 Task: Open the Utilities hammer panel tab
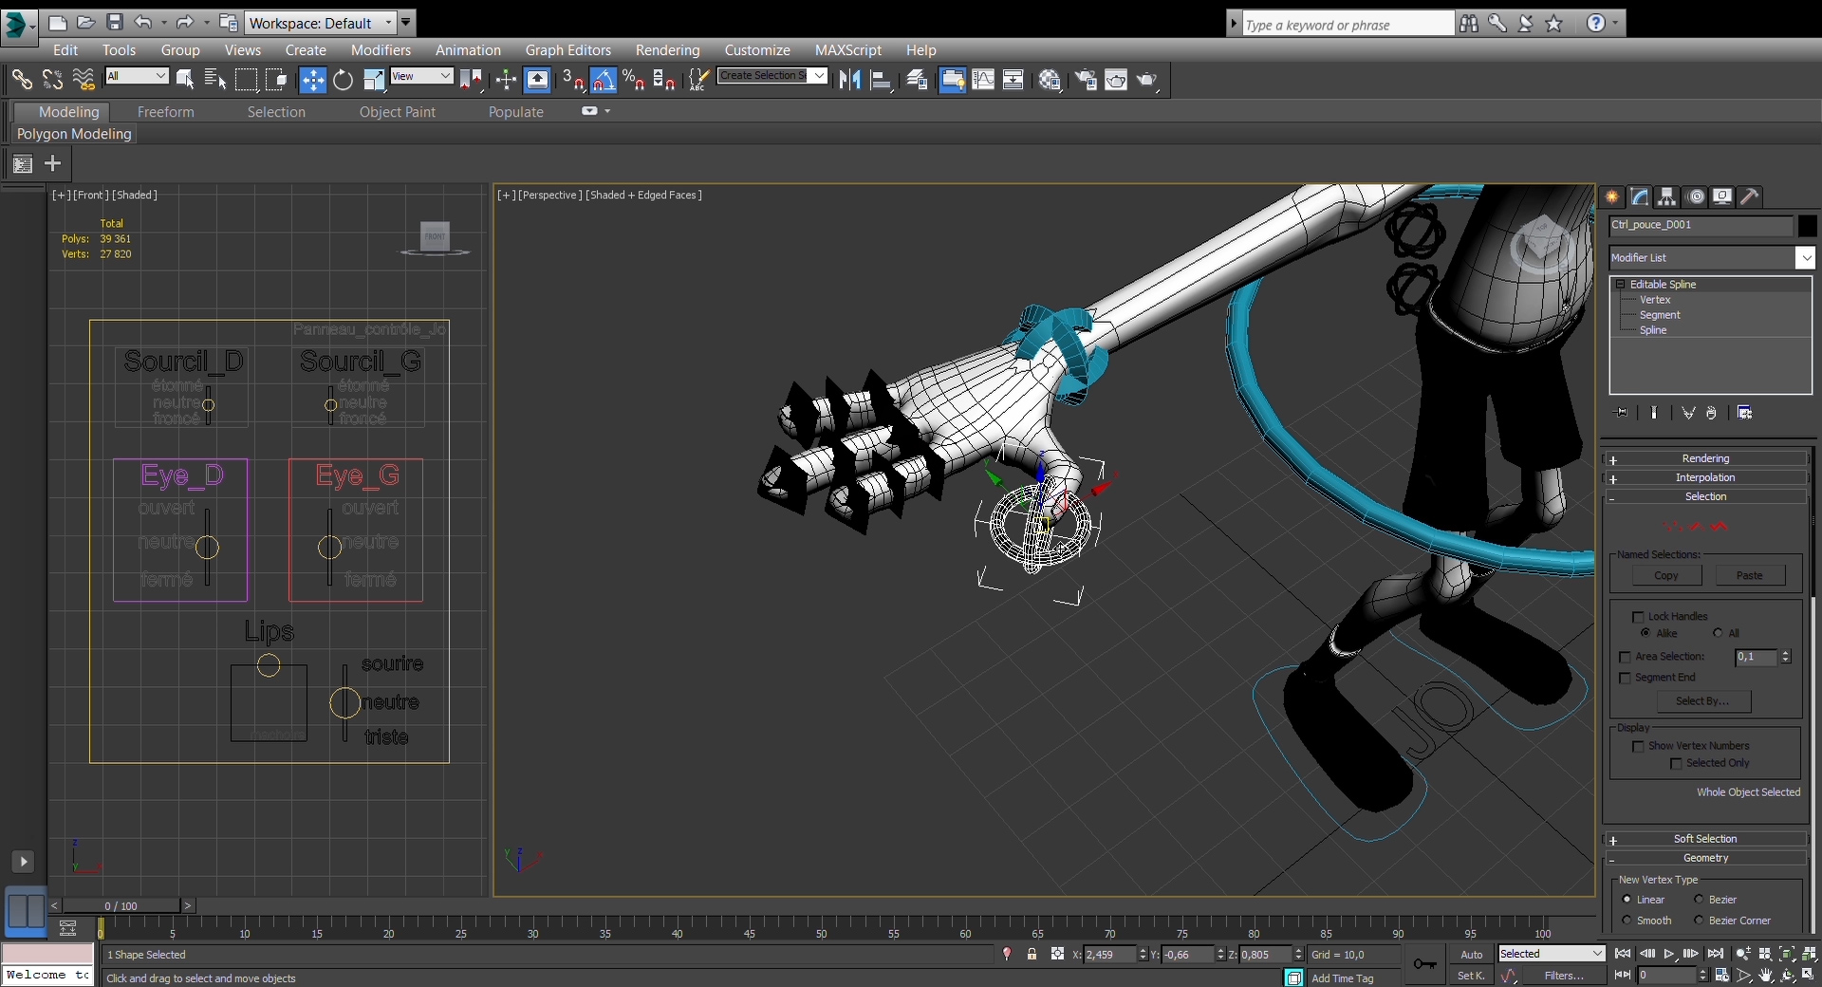[x=1750, y=196]
